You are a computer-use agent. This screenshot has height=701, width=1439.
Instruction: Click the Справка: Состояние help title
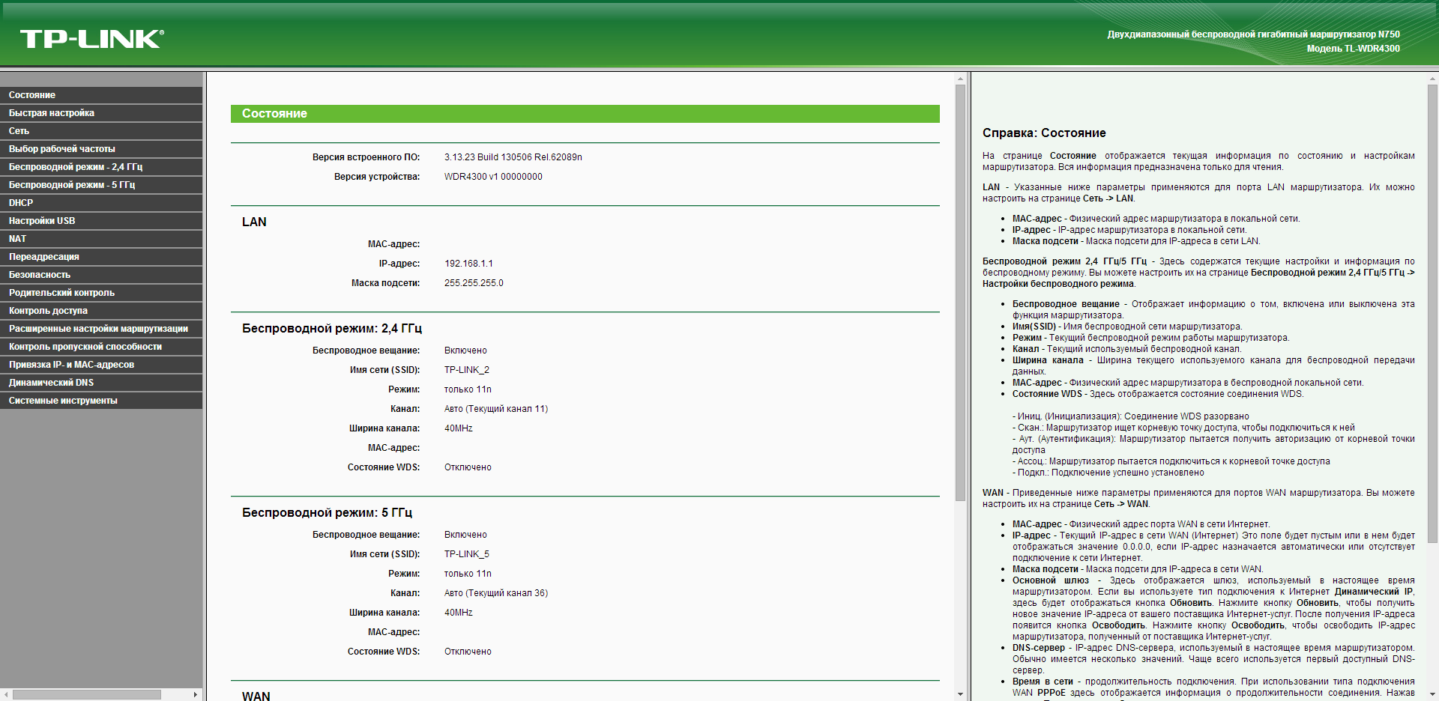tap(1044, 133)
